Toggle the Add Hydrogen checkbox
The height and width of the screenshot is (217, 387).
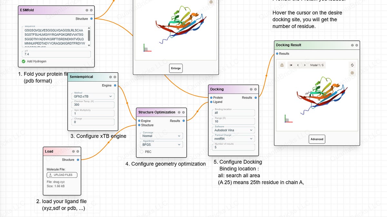[x=24, y=61]
